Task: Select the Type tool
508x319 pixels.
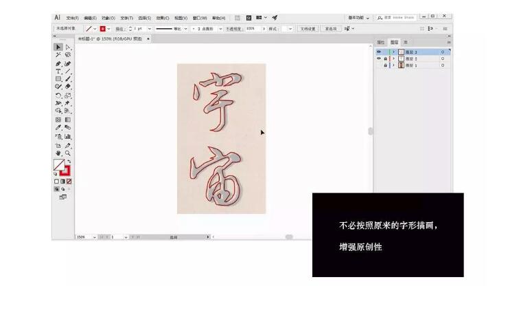Action: coord(58,71)
